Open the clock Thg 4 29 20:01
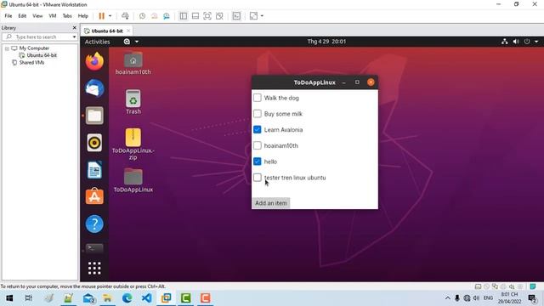Viewport: 544px width, 306px height. point(326,42)
